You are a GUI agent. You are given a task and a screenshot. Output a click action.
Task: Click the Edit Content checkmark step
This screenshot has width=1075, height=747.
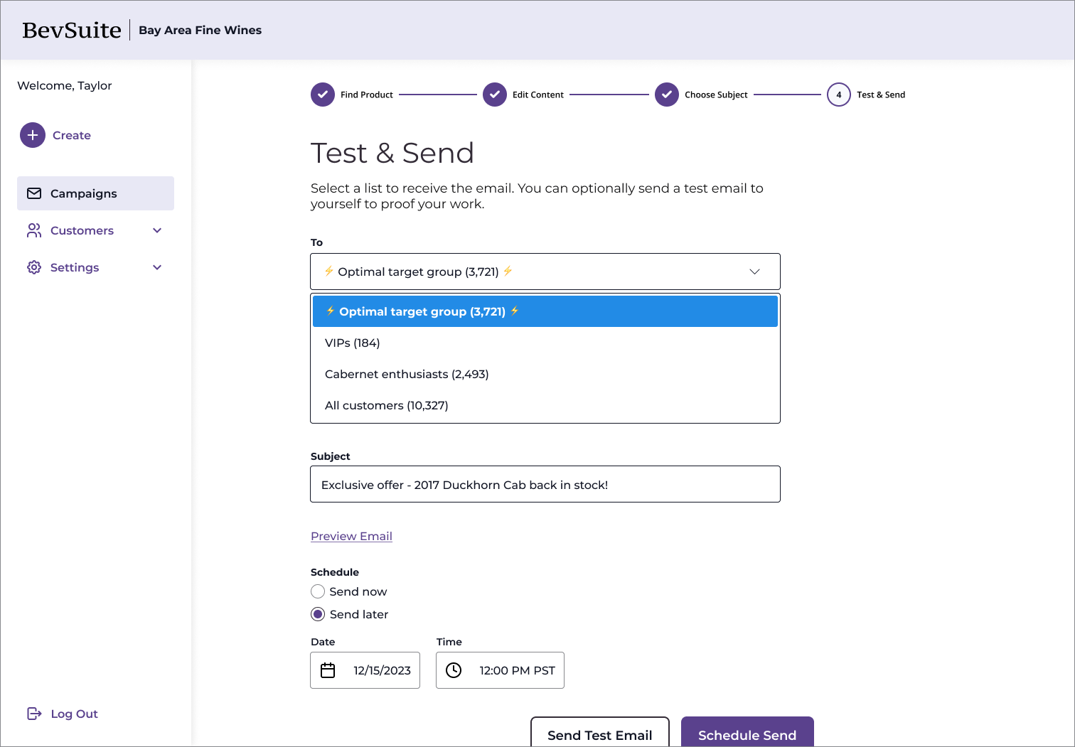pyautogui.click(x=495, y=95)
